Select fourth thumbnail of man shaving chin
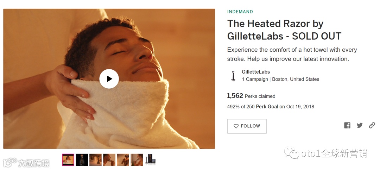 tap(109, 160)
